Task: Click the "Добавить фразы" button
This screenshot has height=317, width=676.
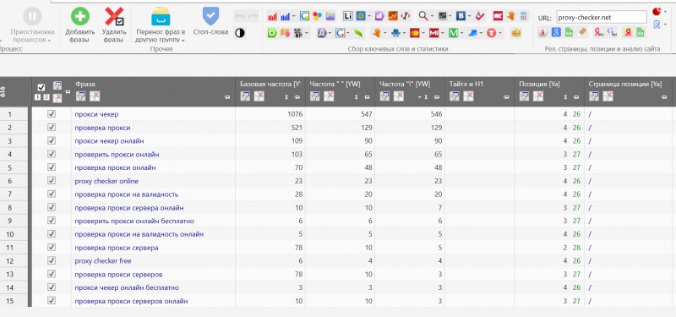Action: pyautogui.click(x=79, y=25)
